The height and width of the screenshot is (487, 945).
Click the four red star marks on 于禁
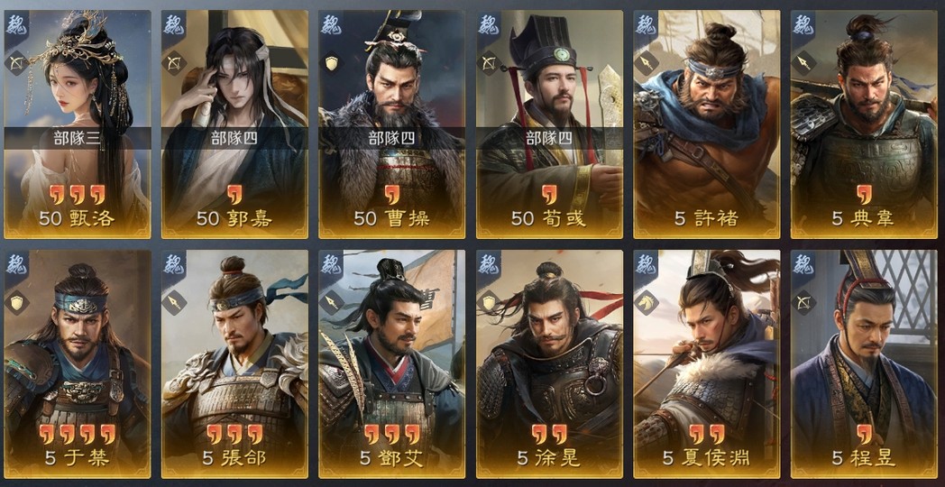tap(78, 434)
